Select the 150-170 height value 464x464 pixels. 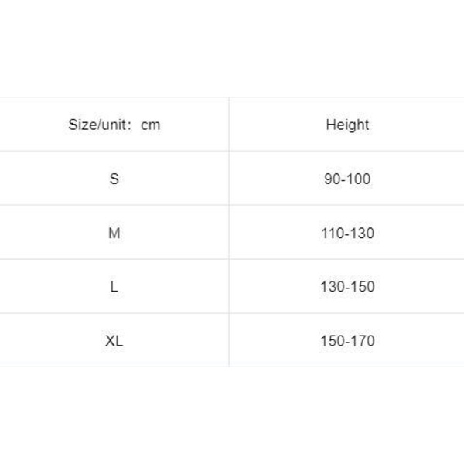pos(347,341)
